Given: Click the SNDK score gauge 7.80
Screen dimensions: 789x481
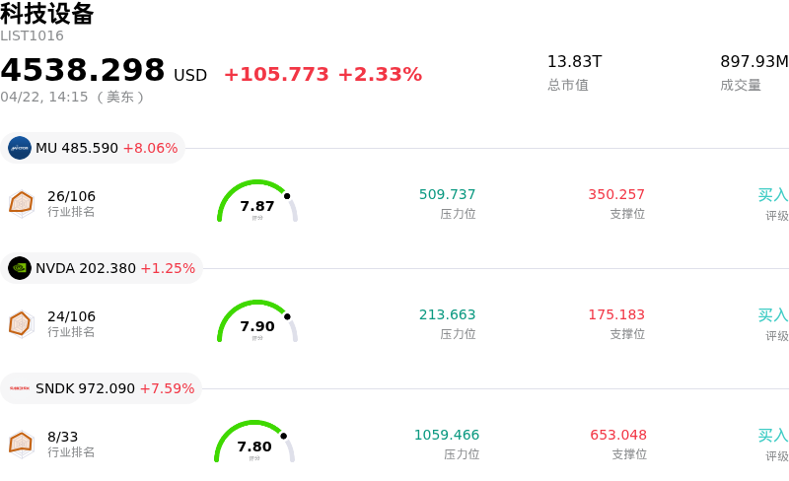Looking at the screenshot, I should pyautogui.click(x=254, y=444).
